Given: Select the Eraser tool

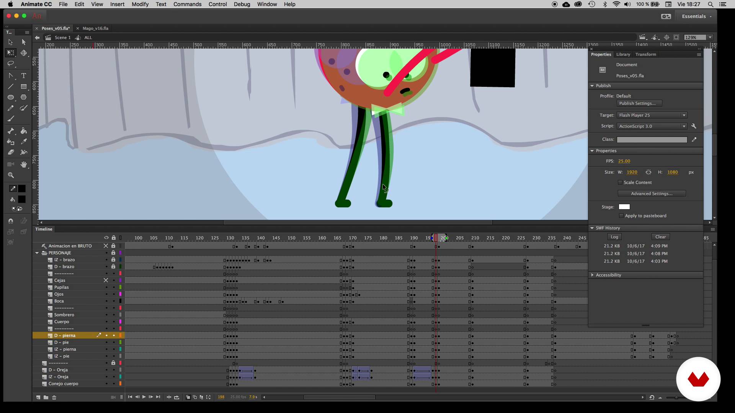Looking at the screenshot, I should [11, 152].
